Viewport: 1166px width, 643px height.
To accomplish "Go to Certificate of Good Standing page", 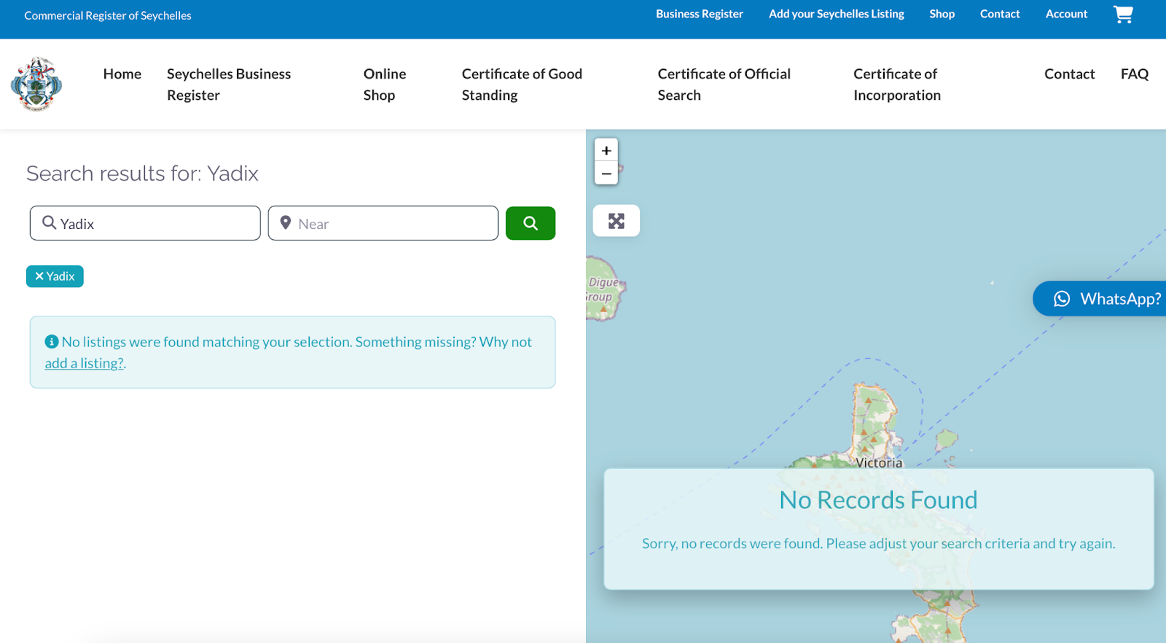I will point(522,85).
